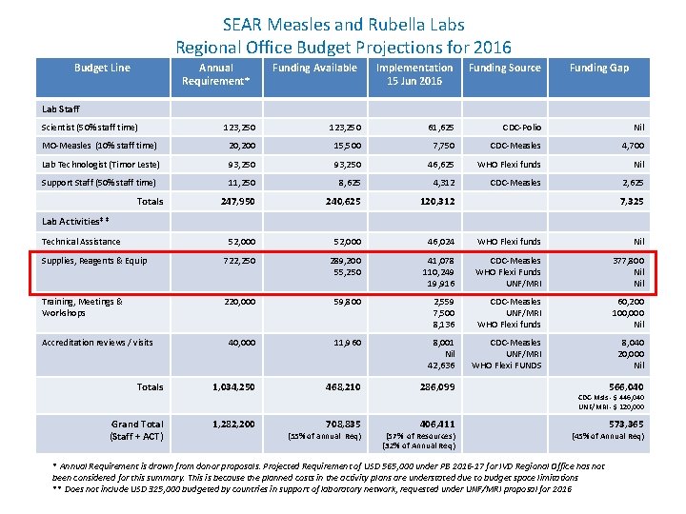
Task: Select the Supplies funding gap '377,800'
Action: tap(628, 261)
